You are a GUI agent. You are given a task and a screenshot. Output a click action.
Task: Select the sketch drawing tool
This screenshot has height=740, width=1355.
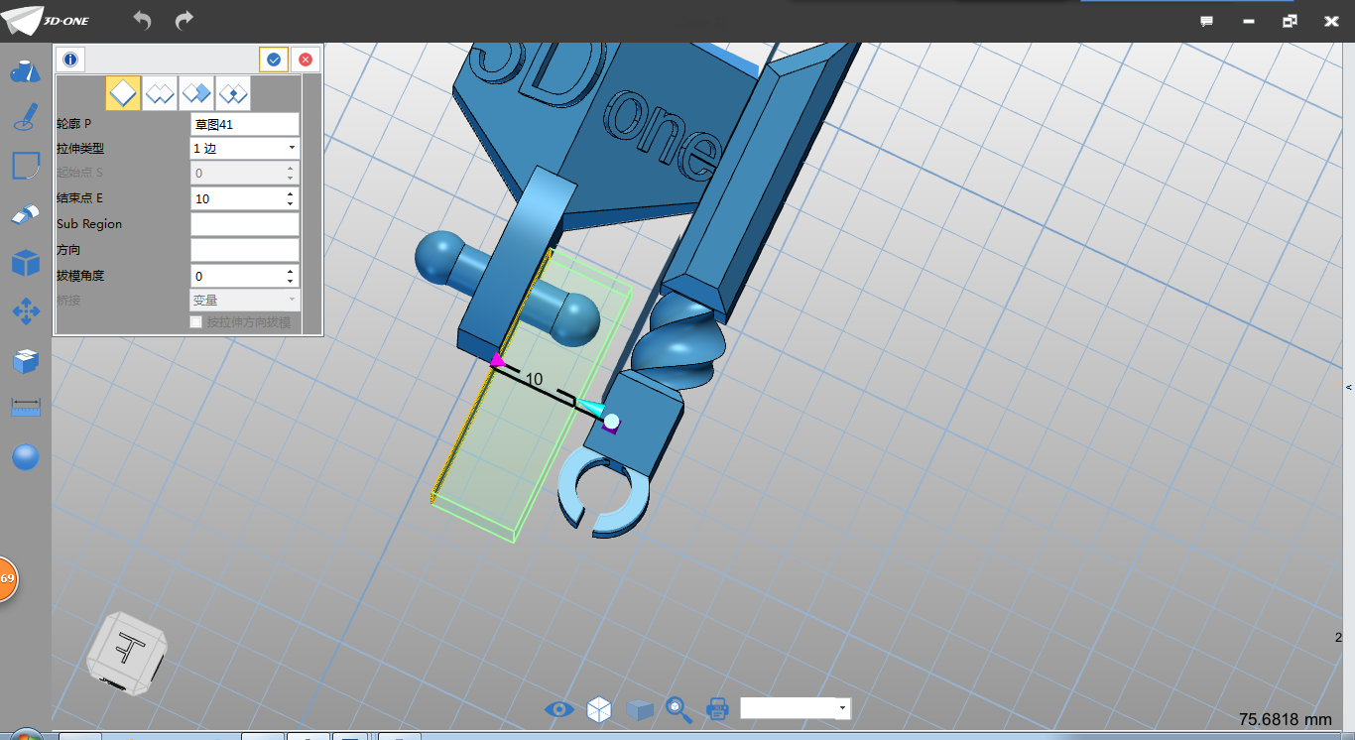click(x=25, y=118)
